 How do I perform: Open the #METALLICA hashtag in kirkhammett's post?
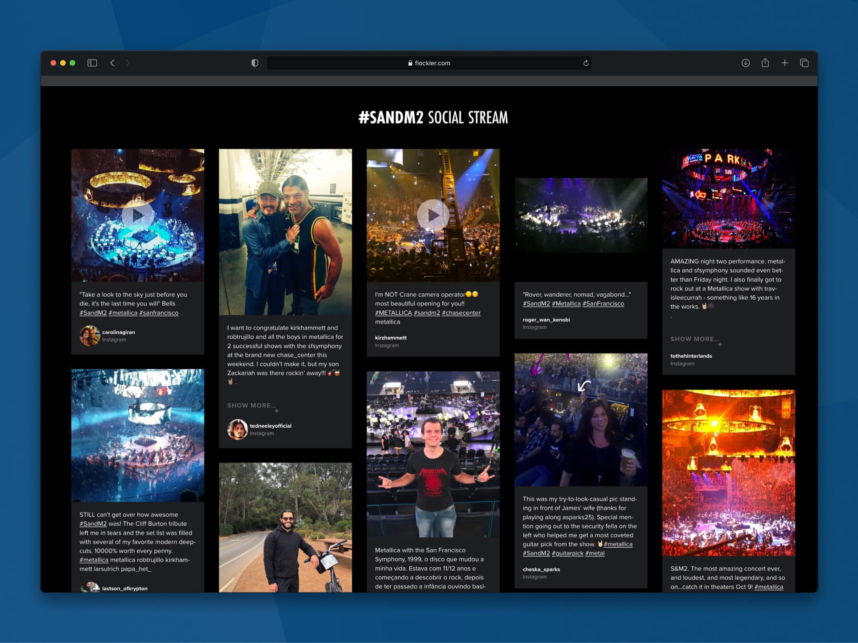point(393,313)
